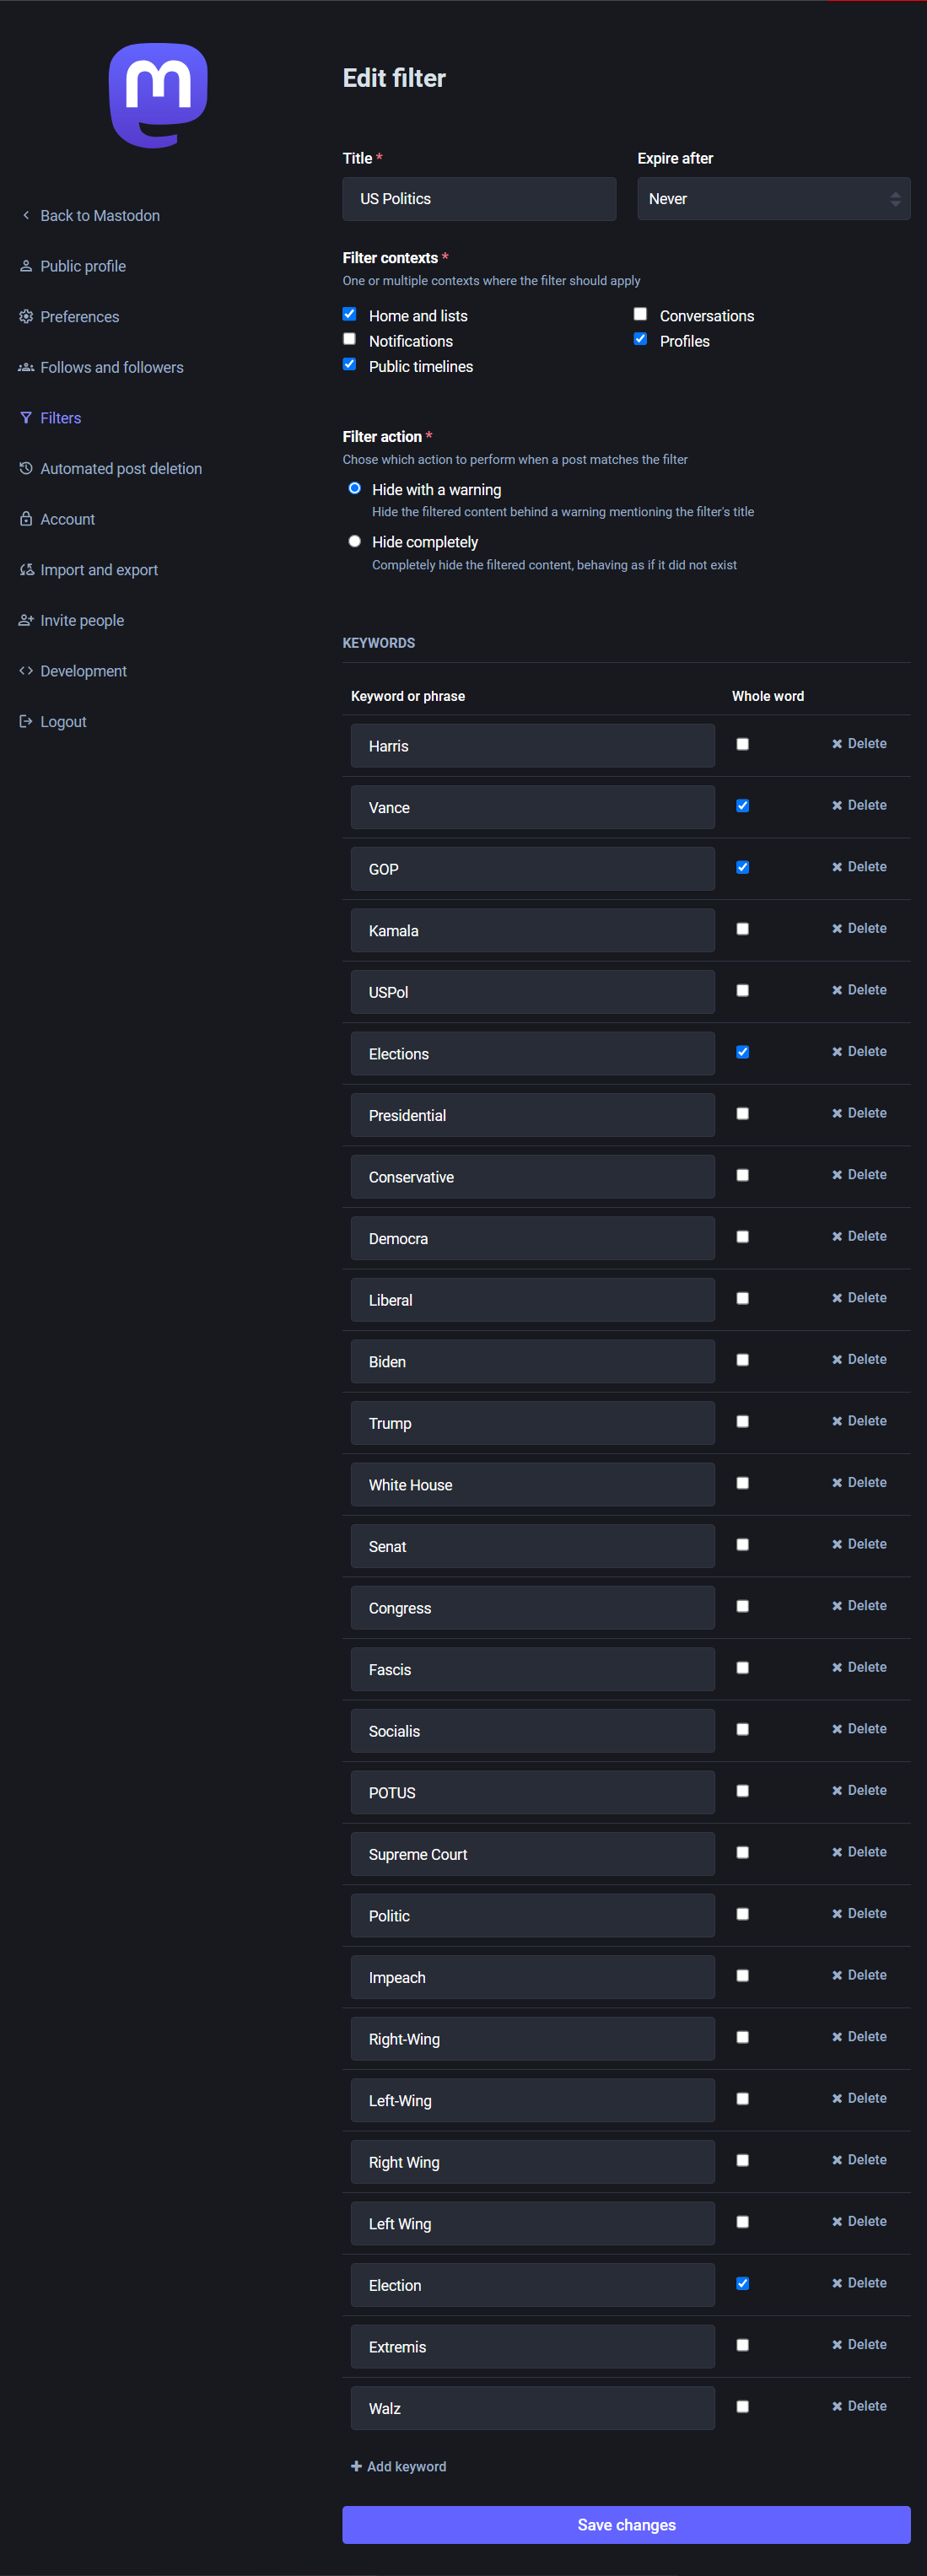This screenshot has height=2576, width=927.
Task: Open Follows and followers settings page
Action: [x=111, y=367]
